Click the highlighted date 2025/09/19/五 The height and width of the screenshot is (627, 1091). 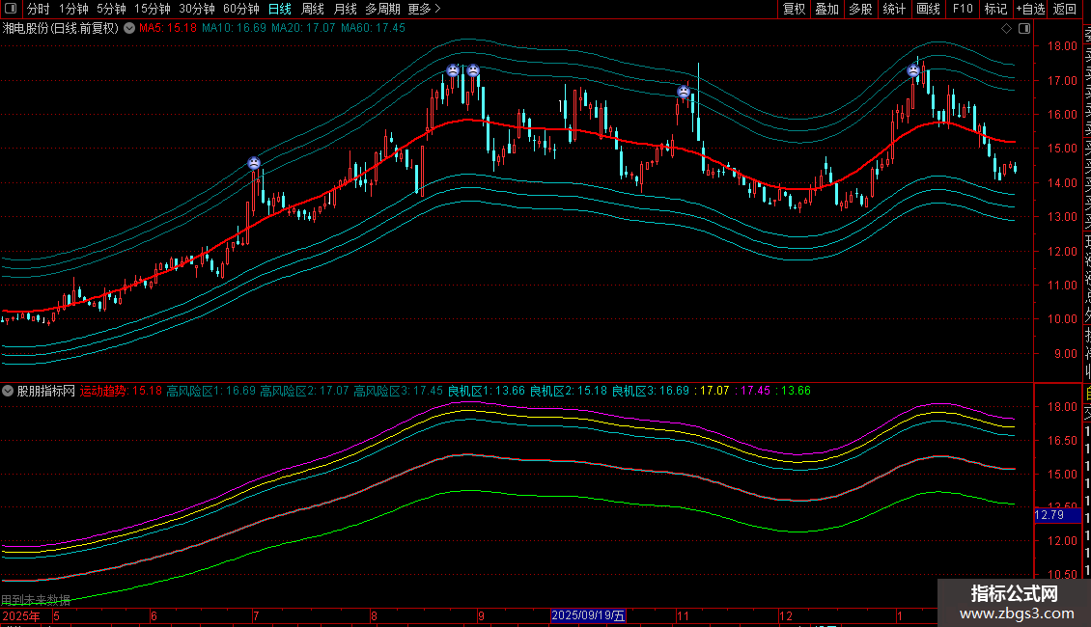coord(588,615)
